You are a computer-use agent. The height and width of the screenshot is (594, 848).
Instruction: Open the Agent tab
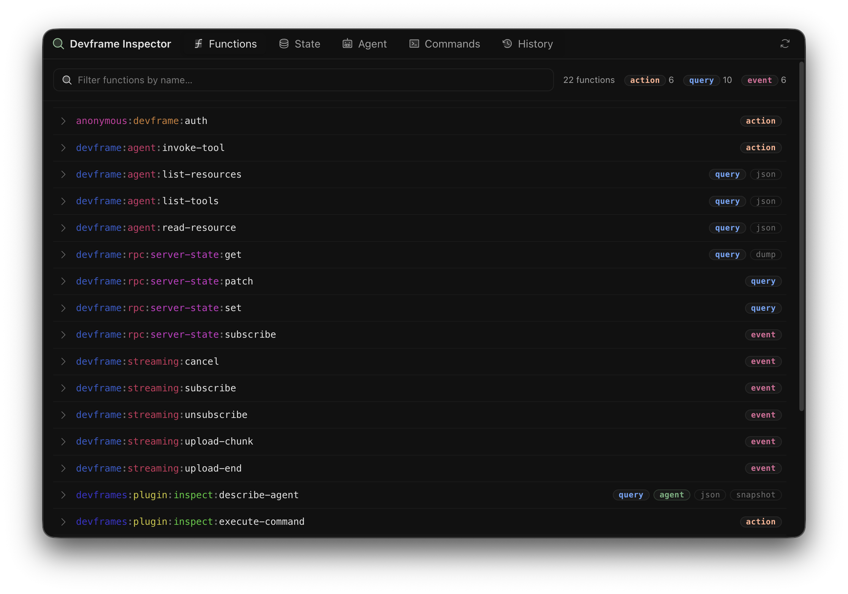pos(365,44)
